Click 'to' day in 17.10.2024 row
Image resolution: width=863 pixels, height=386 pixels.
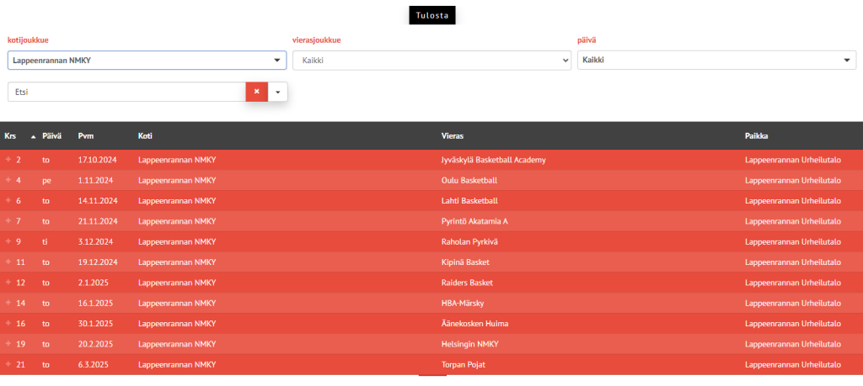point(46,160)
